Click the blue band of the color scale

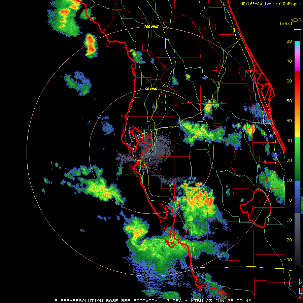pyautogui.click(x=297, y=196)
